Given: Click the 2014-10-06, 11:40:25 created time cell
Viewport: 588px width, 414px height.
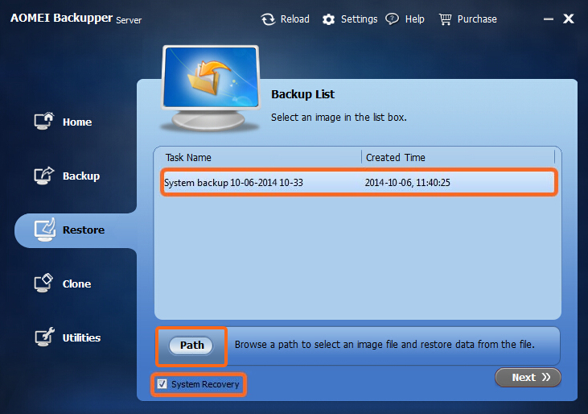Looking at the screenshot, I should click(x=407, y=183).
